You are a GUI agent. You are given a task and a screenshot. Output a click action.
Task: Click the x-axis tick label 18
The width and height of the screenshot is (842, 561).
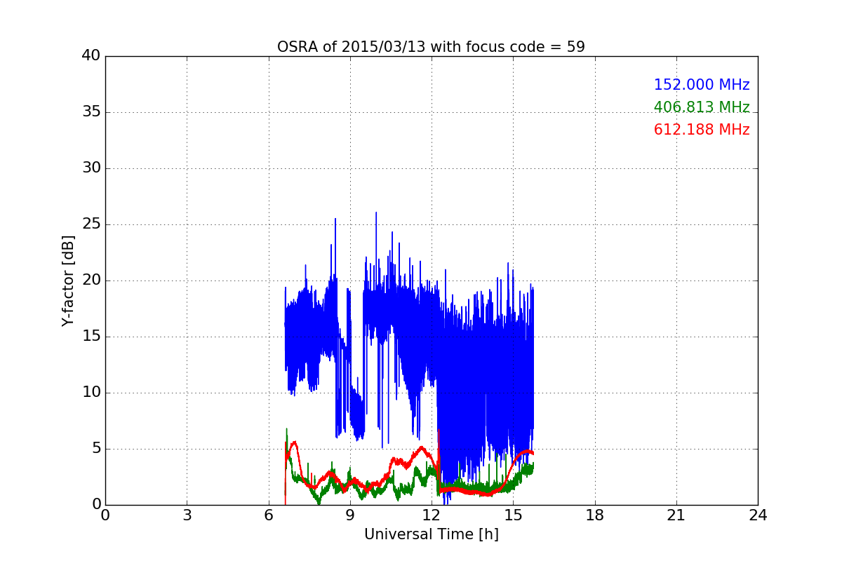tap(595, 515)
